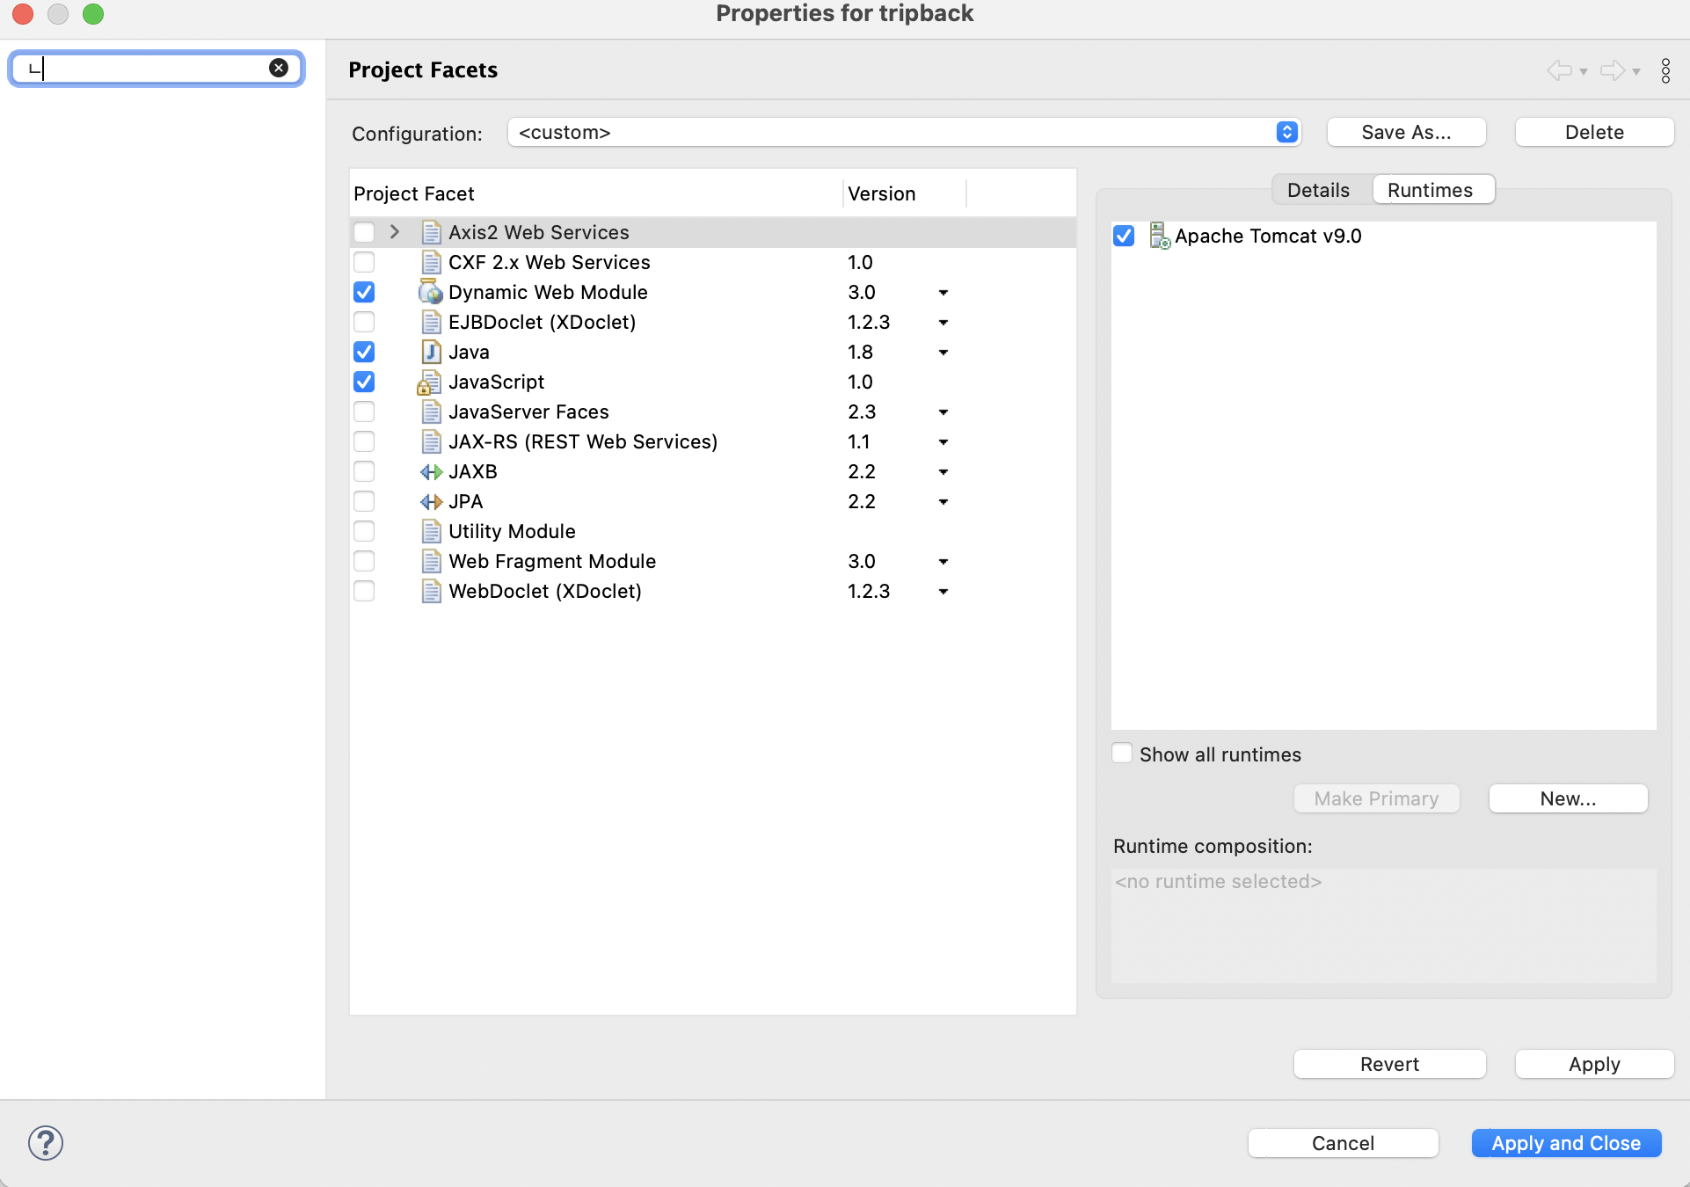Switch to the Details tab
Screen dimensions: 1690x1187
(1317, 190)
